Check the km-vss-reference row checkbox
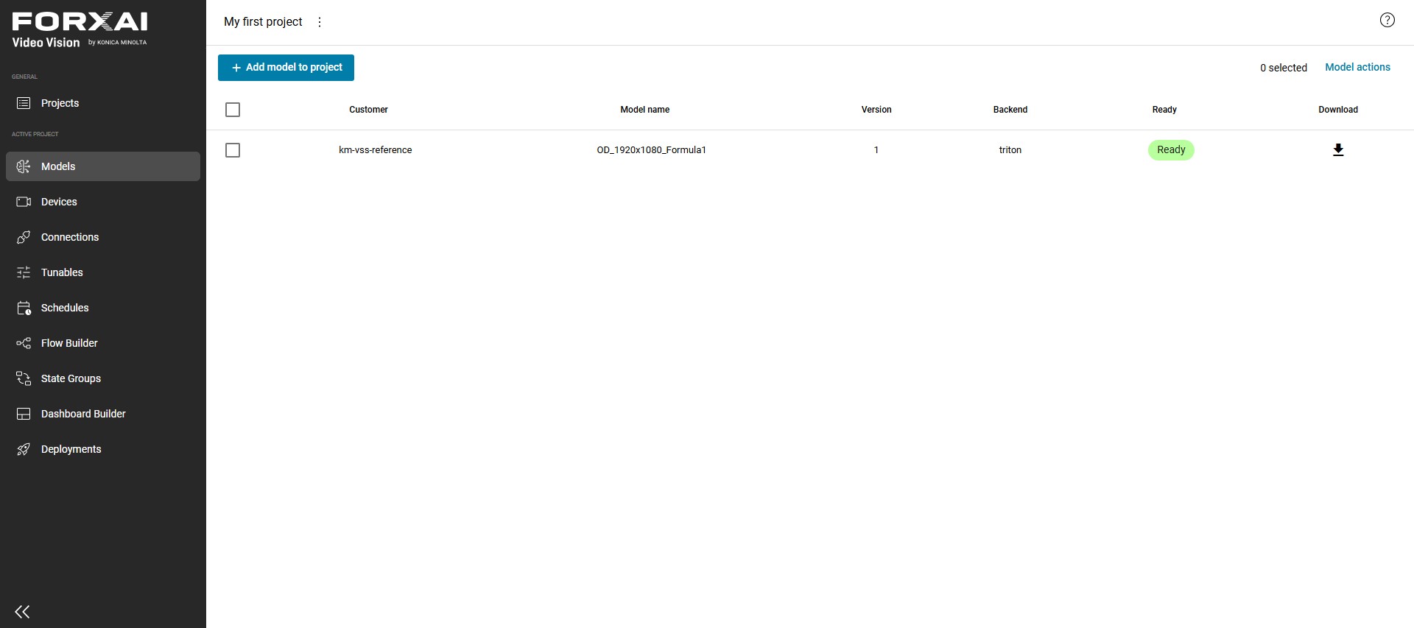The image size is (1414, 628). 233,150
